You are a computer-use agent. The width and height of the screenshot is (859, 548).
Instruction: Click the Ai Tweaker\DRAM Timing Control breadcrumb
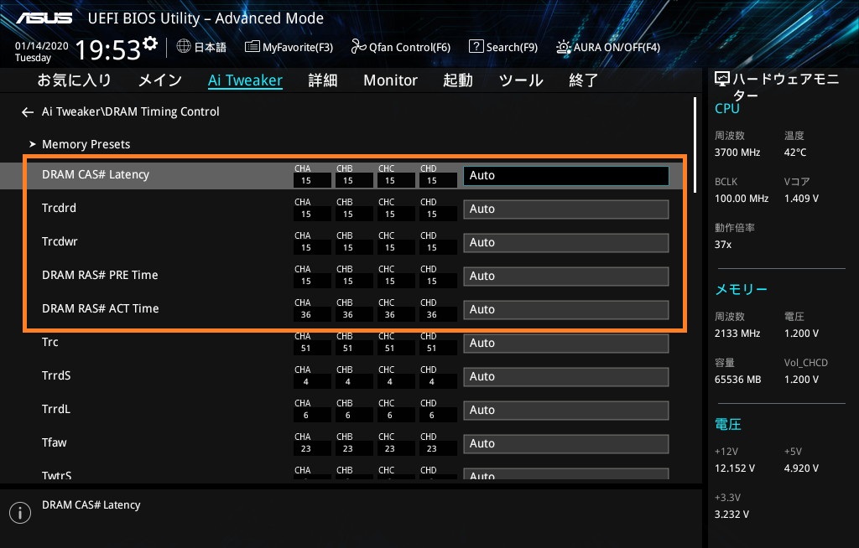pos(130,111)
